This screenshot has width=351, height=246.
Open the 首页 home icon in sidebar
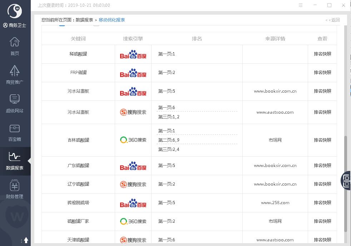15,46
